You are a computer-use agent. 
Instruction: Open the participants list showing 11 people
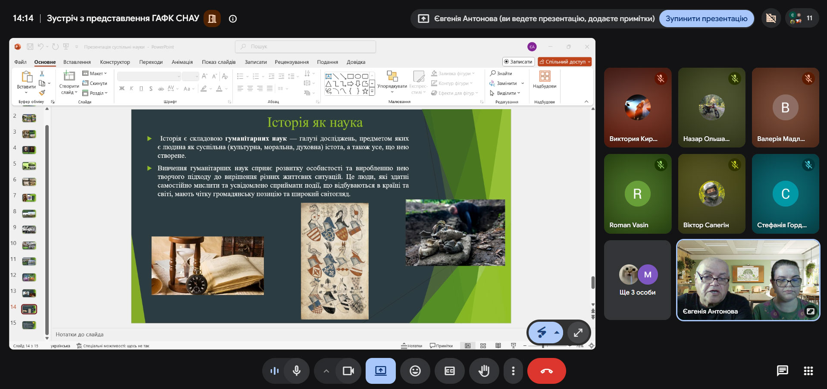(802, 18)
